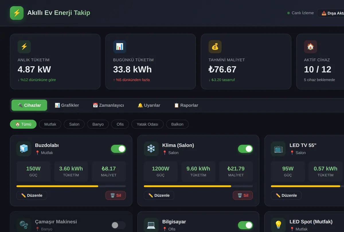344x232 pixels.
Task: Click the 10 / 12 active device count
Action: 318,70
